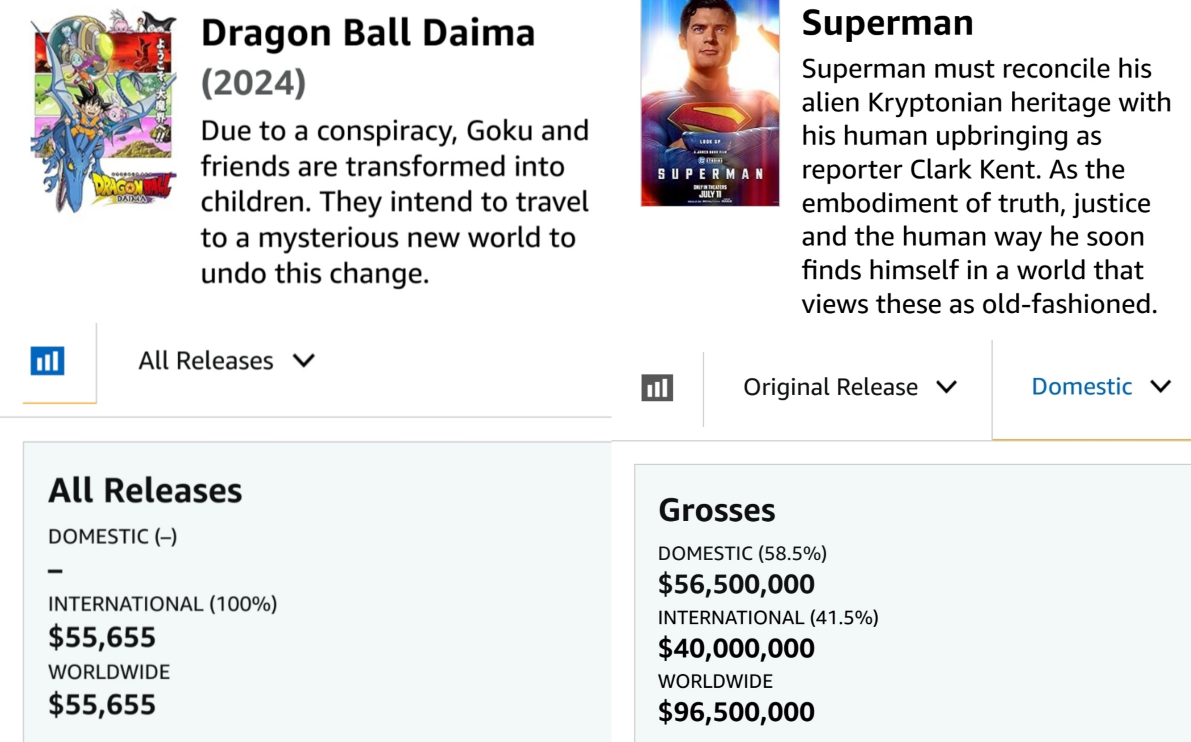Click the Superman title heading

click(x=887, y=23)
